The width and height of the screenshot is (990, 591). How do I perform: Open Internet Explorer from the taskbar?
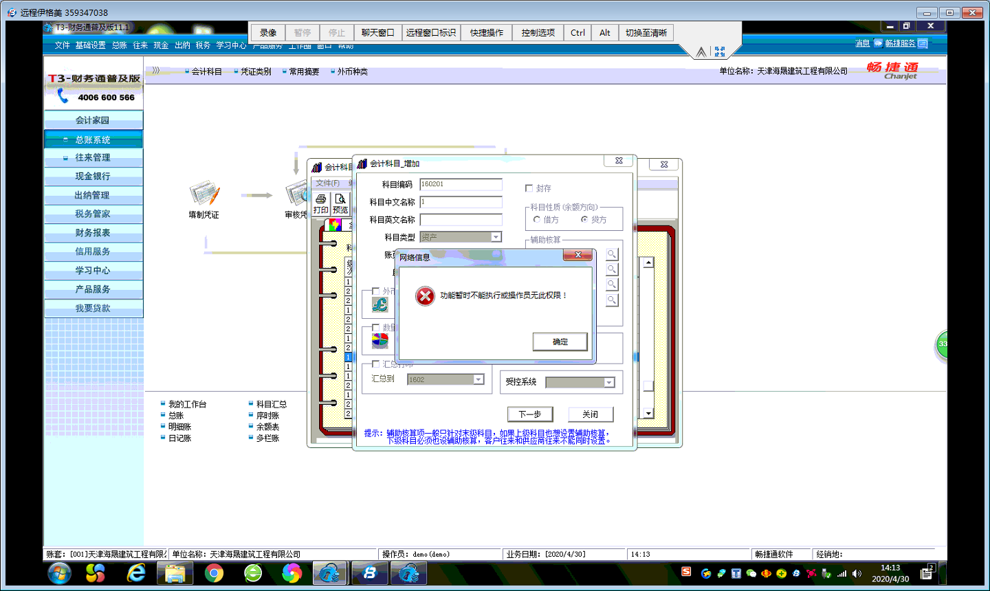136,572
